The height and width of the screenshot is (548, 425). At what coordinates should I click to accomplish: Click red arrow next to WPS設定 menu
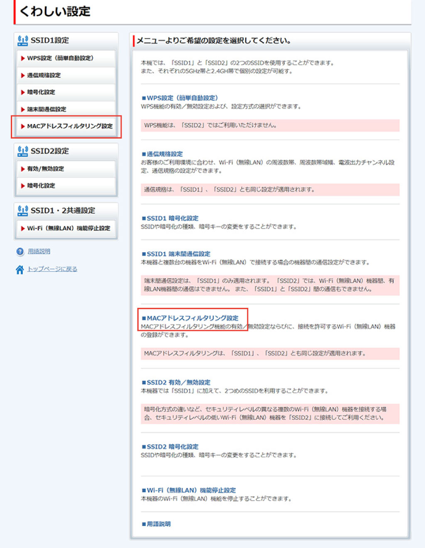[23, 58]
